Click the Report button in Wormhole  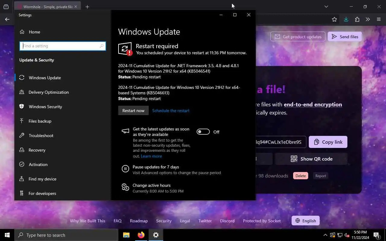click(321, 176)
